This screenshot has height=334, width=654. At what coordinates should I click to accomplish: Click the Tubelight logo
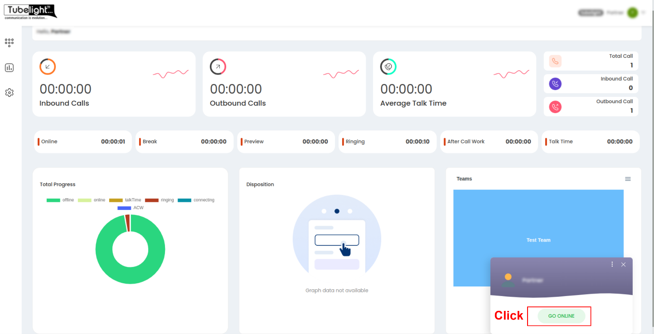coord(30,12)
